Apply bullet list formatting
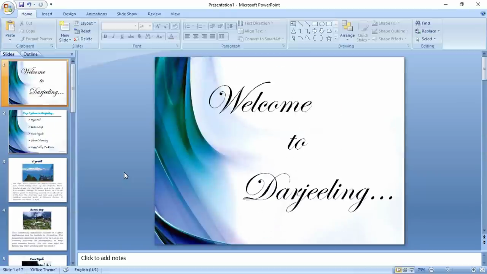The height and width of the screenshot is (274, 487). (x=187, y=26)
